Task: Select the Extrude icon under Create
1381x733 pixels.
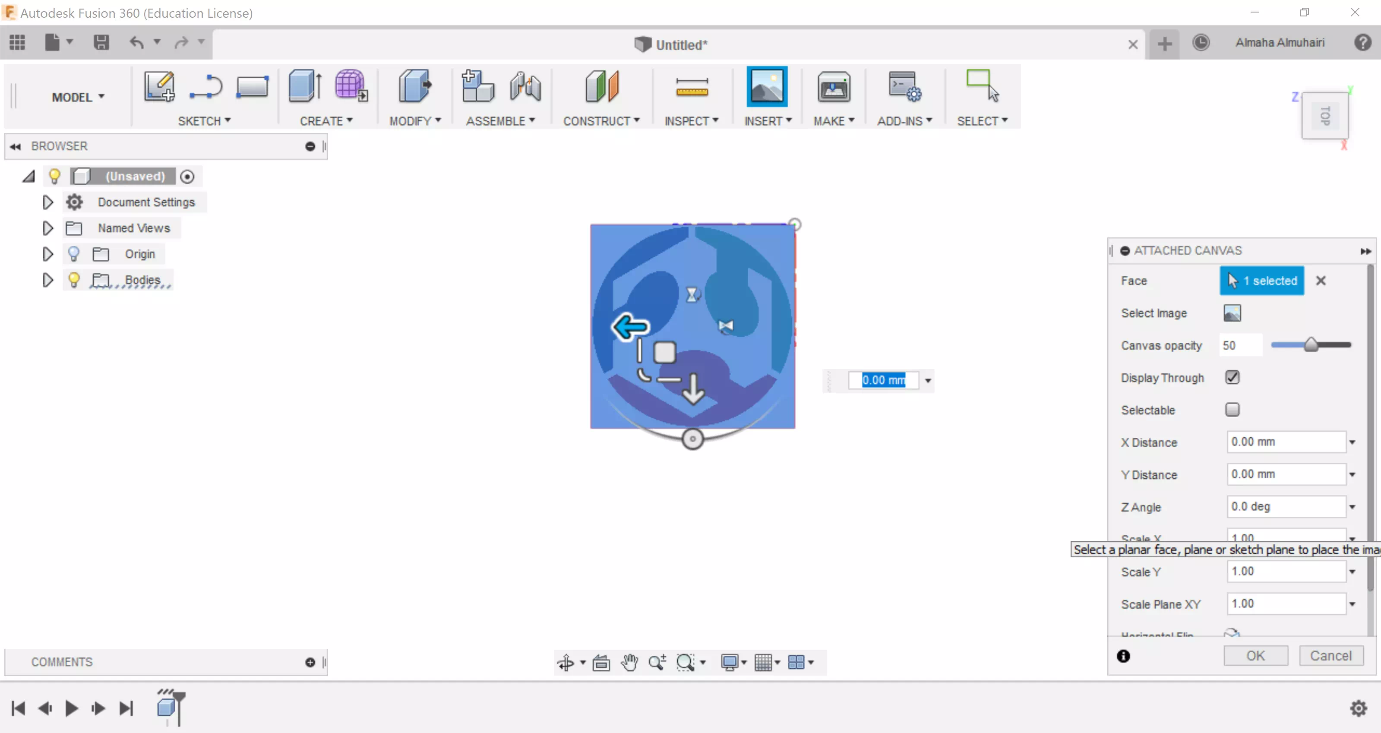Action: coord(303,86)
